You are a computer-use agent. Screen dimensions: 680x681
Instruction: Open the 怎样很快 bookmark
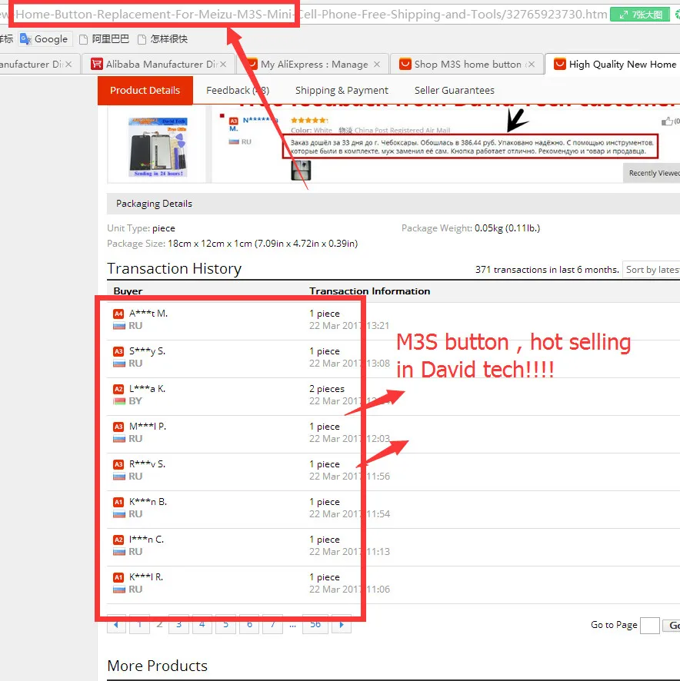coord(163,39)
